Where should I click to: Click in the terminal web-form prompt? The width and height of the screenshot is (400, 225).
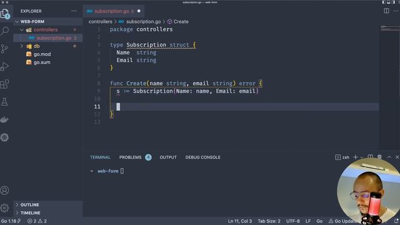(108, 171)
